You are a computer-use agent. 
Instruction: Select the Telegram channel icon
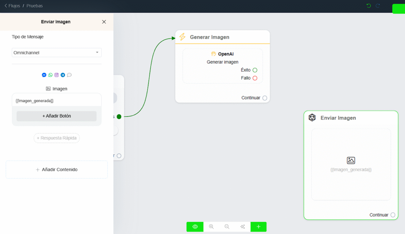click(63, 75)
